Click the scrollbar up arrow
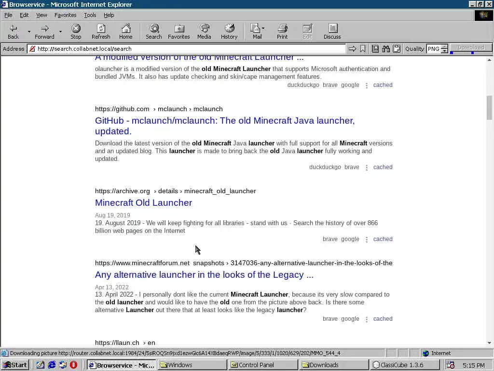 (x=489, y=60)
